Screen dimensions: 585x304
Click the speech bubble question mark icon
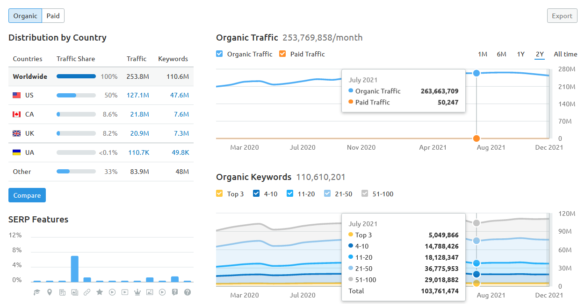(x=175, y=292)
